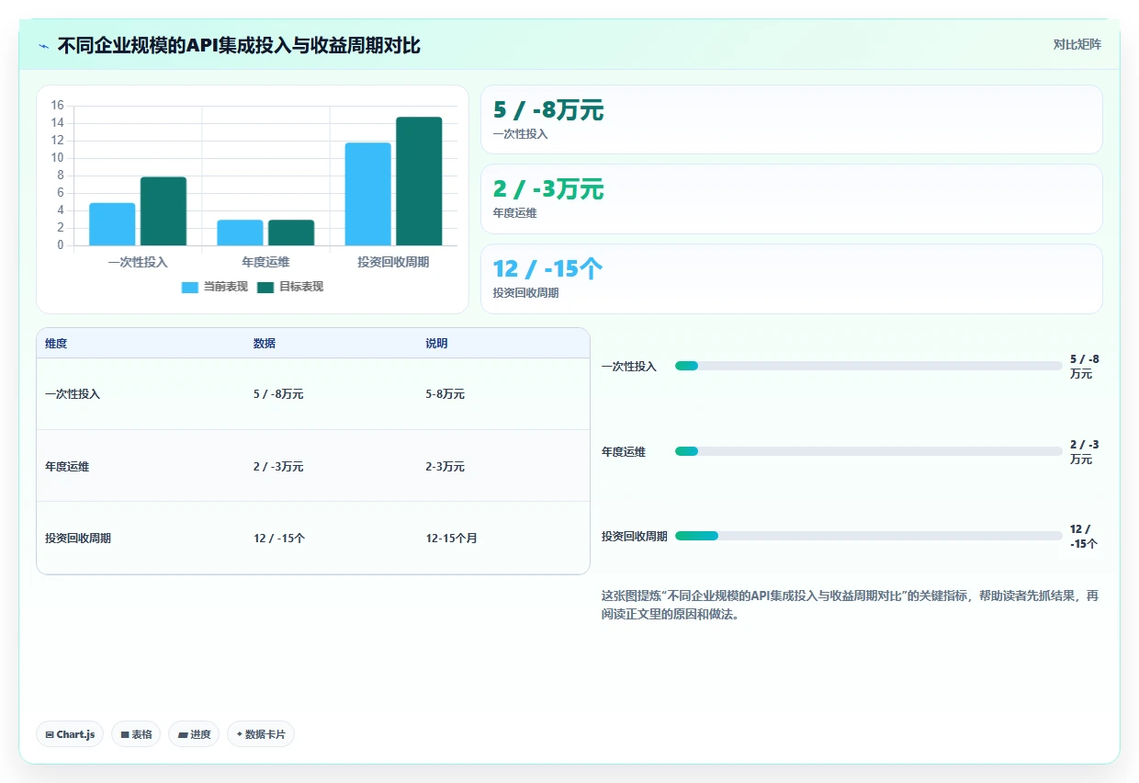
Task: Click table cell 5 / -8万元
Action: click(278, 394)
